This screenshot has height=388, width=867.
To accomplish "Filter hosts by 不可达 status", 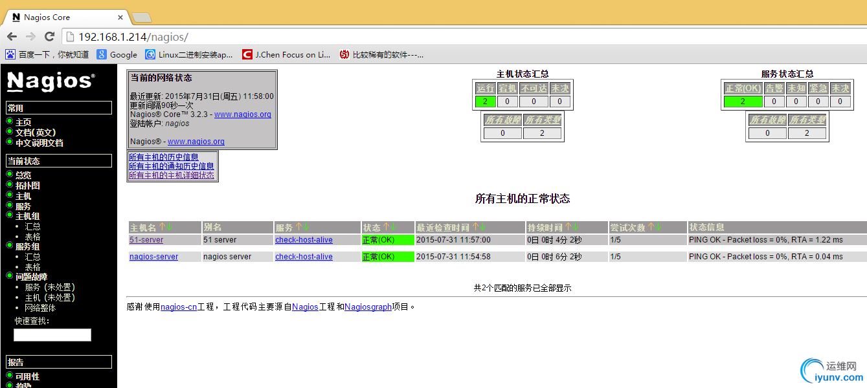I will pyautogui.click(x=534, y=88).
